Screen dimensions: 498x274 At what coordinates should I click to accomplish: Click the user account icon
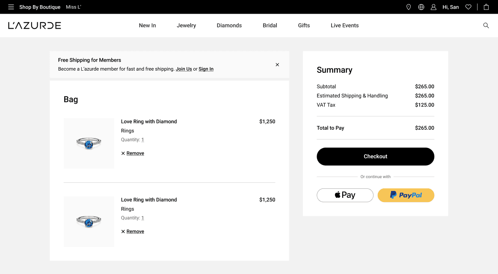tap(433, 7)
